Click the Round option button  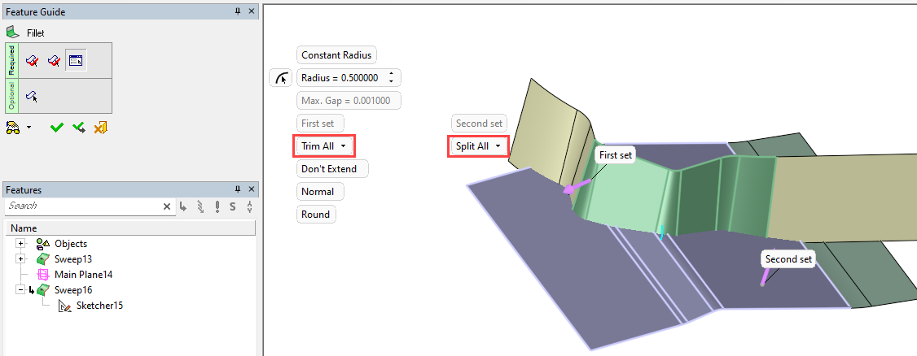(315, 215)
